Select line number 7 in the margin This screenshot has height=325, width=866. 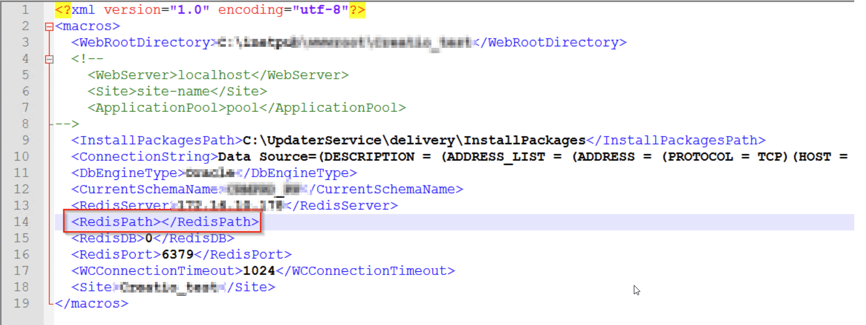click(25, 108)
